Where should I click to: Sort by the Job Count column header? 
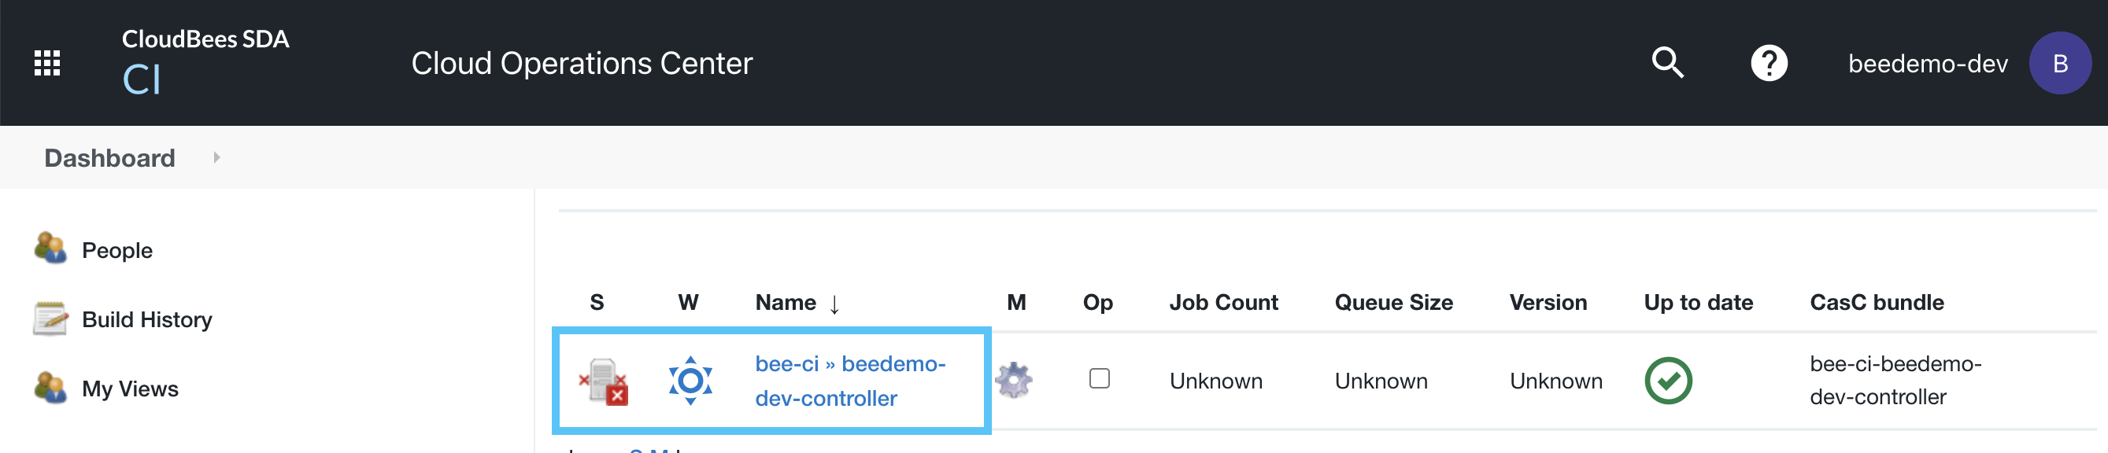[x=1222, y=303]
